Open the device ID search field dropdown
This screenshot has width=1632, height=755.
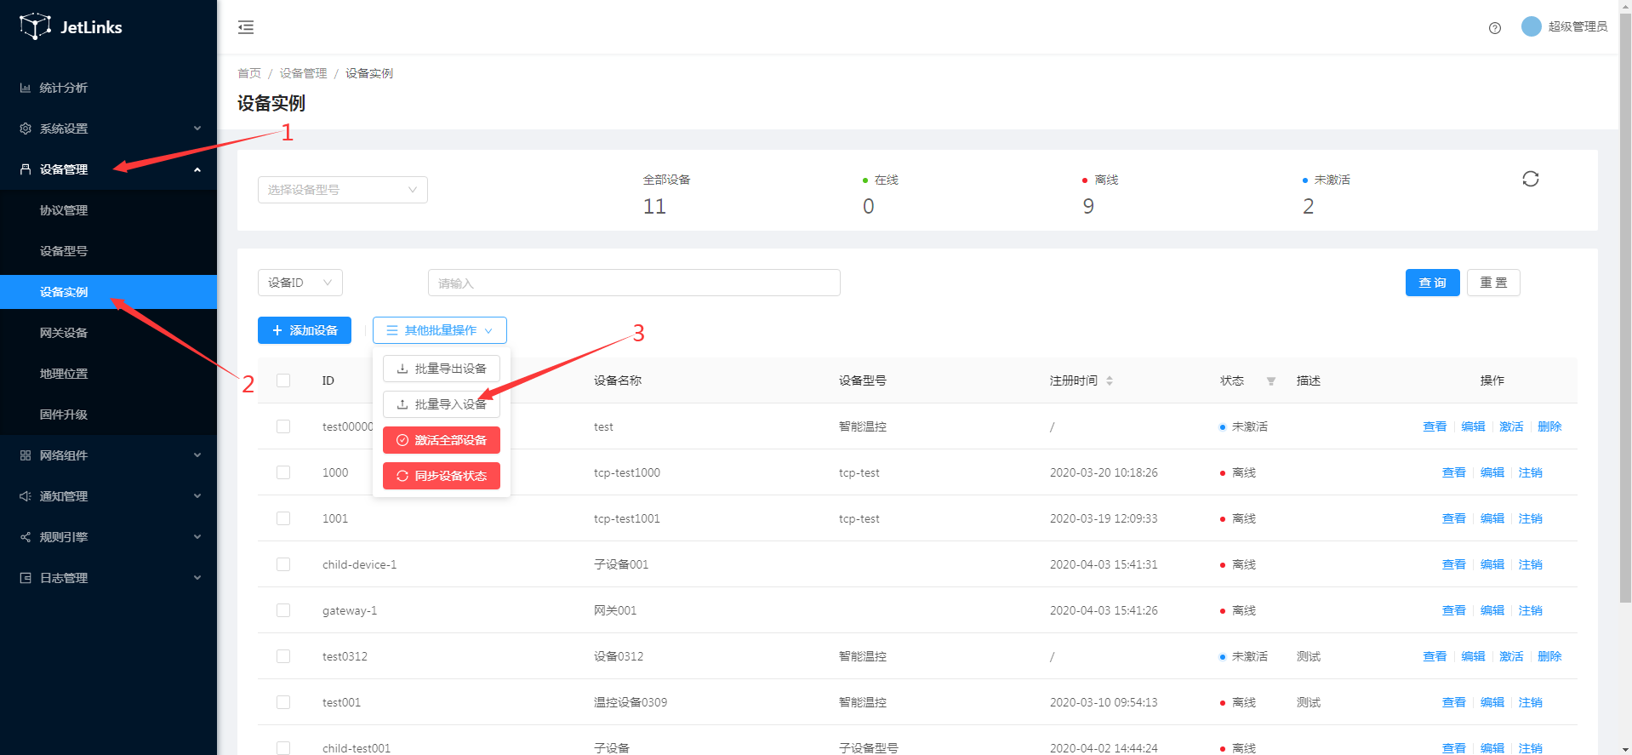pyautogui.click(x=300, y=283)
